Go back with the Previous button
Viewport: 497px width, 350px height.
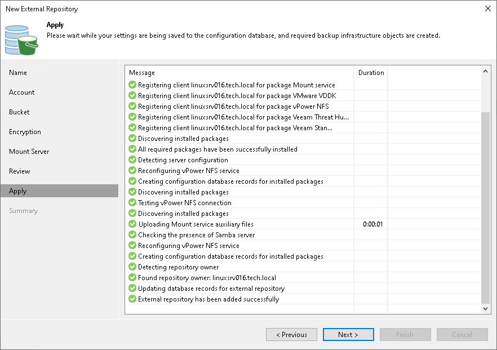pyautogui.click(x=292, y=334)
